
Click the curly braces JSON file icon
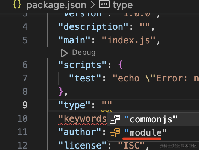[17, 5]
